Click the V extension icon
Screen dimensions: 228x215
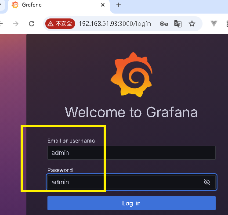(214, 24)
